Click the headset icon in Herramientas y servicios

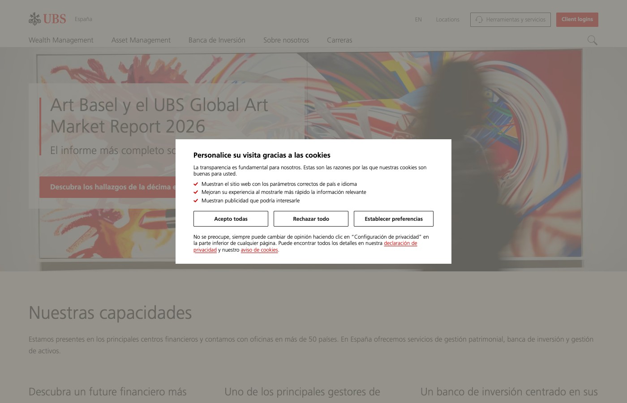tap(478, 20)
